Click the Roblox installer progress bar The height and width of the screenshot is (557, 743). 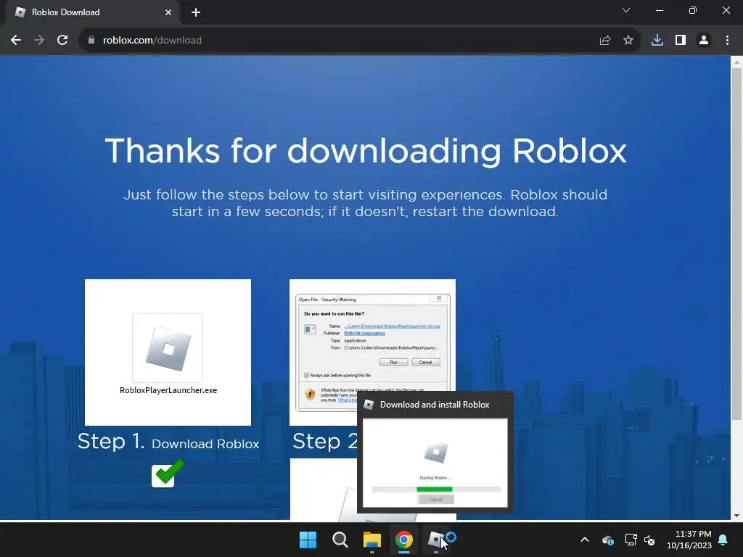click(436, 490)
